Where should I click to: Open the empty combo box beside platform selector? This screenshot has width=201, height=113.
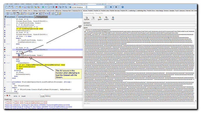coord(96,7)
